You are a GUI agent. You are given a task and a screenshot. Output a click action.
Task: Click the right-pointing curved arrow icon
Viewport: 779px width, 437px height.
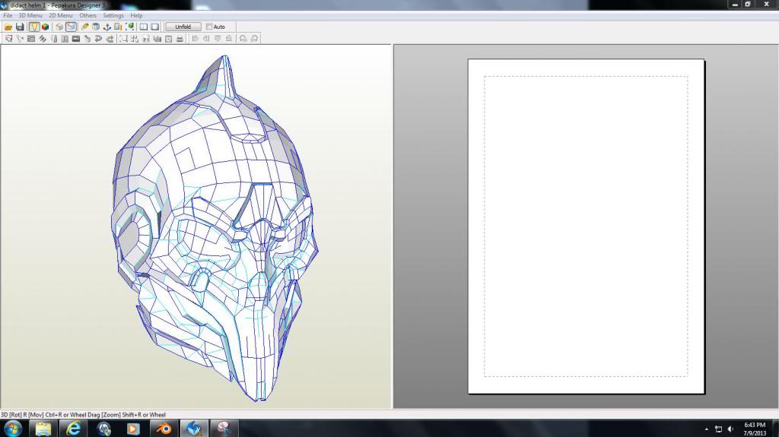pos(110,39)
